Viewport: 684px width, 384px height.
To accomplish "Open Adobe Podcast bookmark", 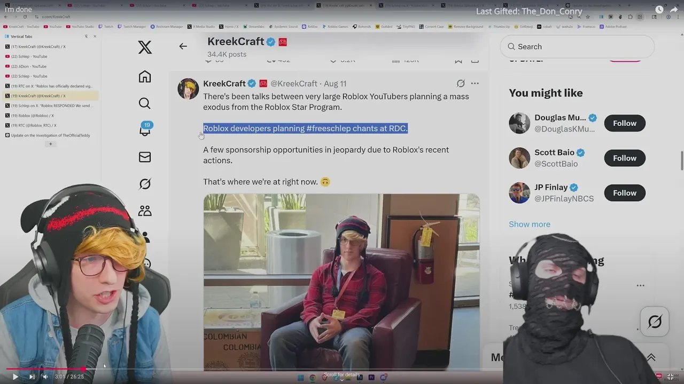I will 613,26.
